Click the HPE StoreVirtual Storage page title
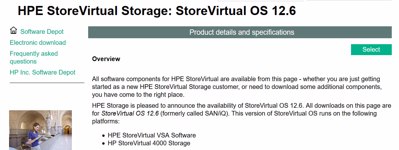 click(157, 11)
